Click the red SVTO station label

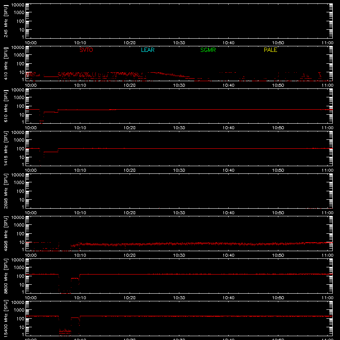[x=86, y=50]
